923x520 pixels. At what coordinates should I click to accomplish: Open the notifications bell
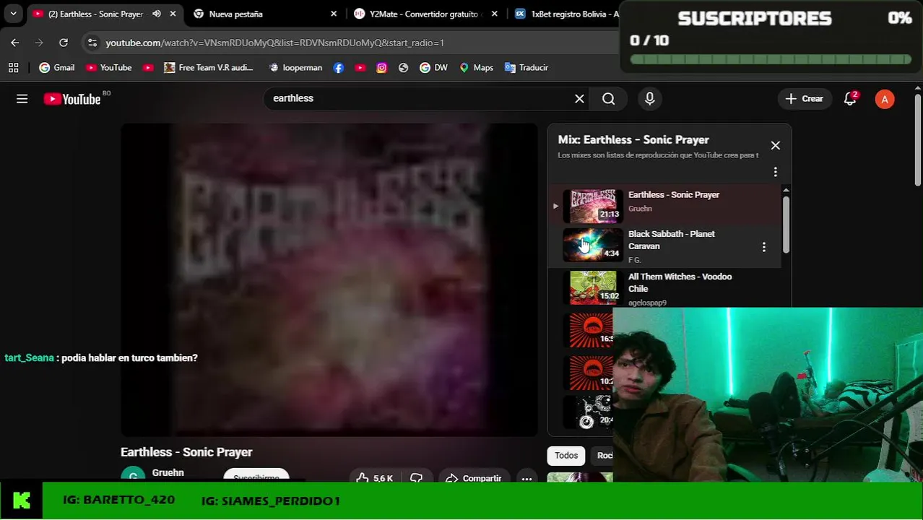click(850, 99)
